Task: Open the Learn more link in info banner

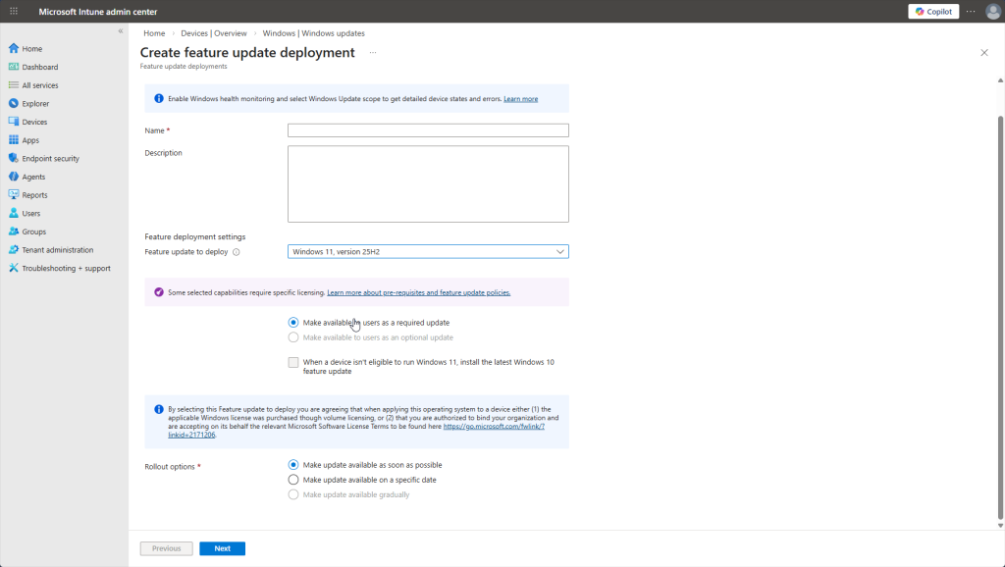Action: tap(520, 99)
